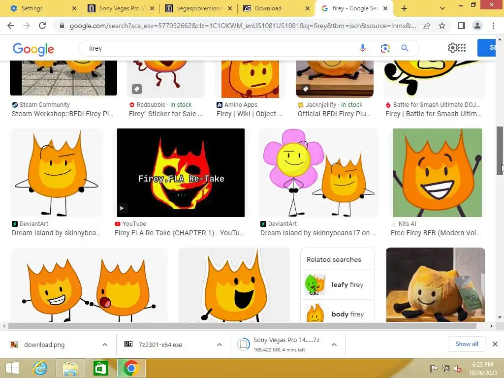Image resolution: width=504 pixels, height=378 pixels.
Task: Click the scroll down arrow of page scrollbar
Action: tap(500, 317)
